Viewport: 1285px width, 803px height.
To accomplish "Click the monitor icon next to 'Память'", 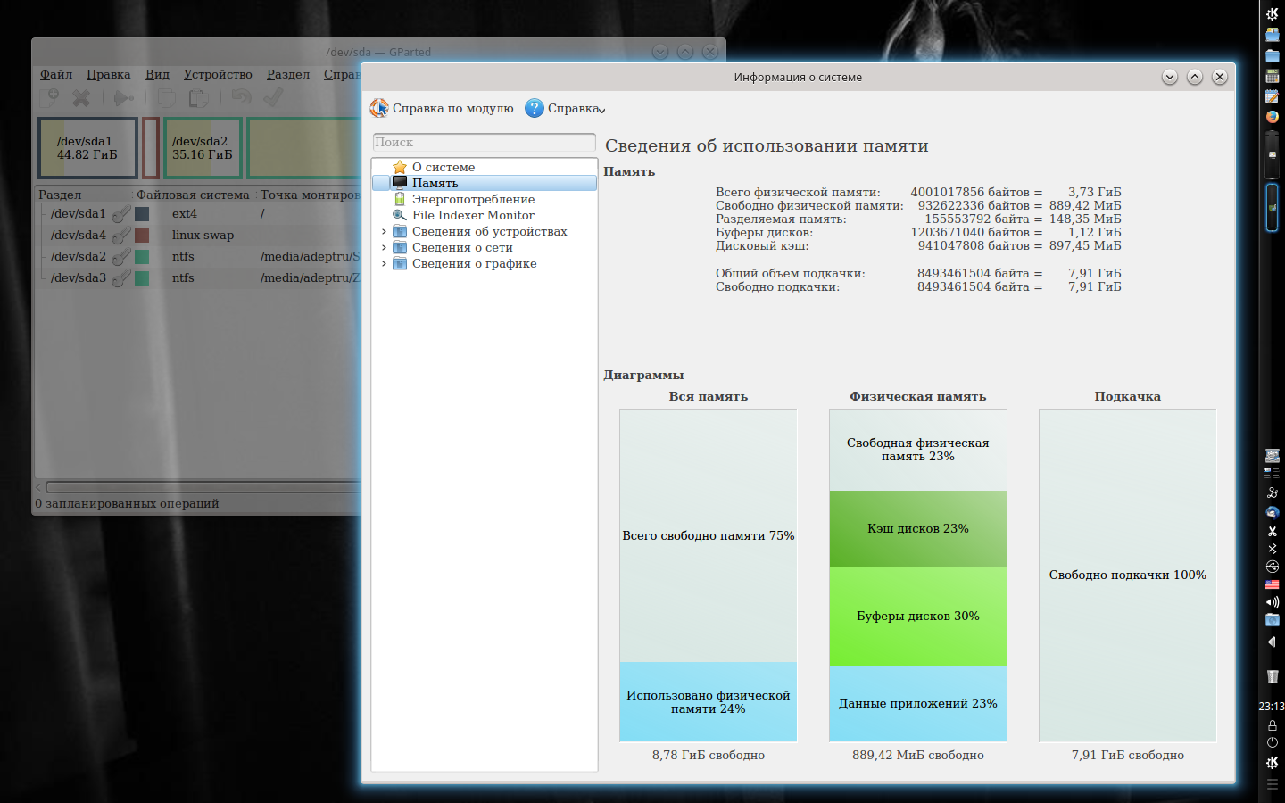I will click(400, 183).
